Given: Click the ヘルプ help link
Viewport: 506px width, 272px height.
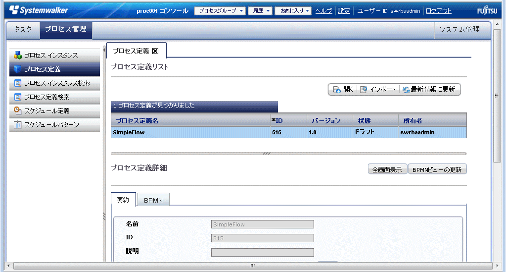Looking at the screenshot, I should point(323,11).
